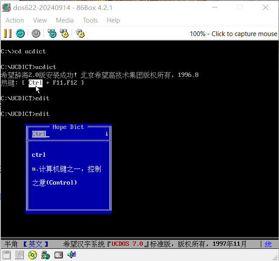The width and height of the screenshot is (279, 261).
Task: Close the 86Box window
Action: pyautogui.click(x=266, y=7)
